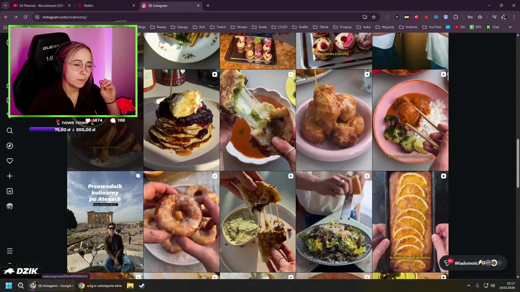Open the glazed donuts reel thumbnail
The image size is (520, 292).
point(182,222)
